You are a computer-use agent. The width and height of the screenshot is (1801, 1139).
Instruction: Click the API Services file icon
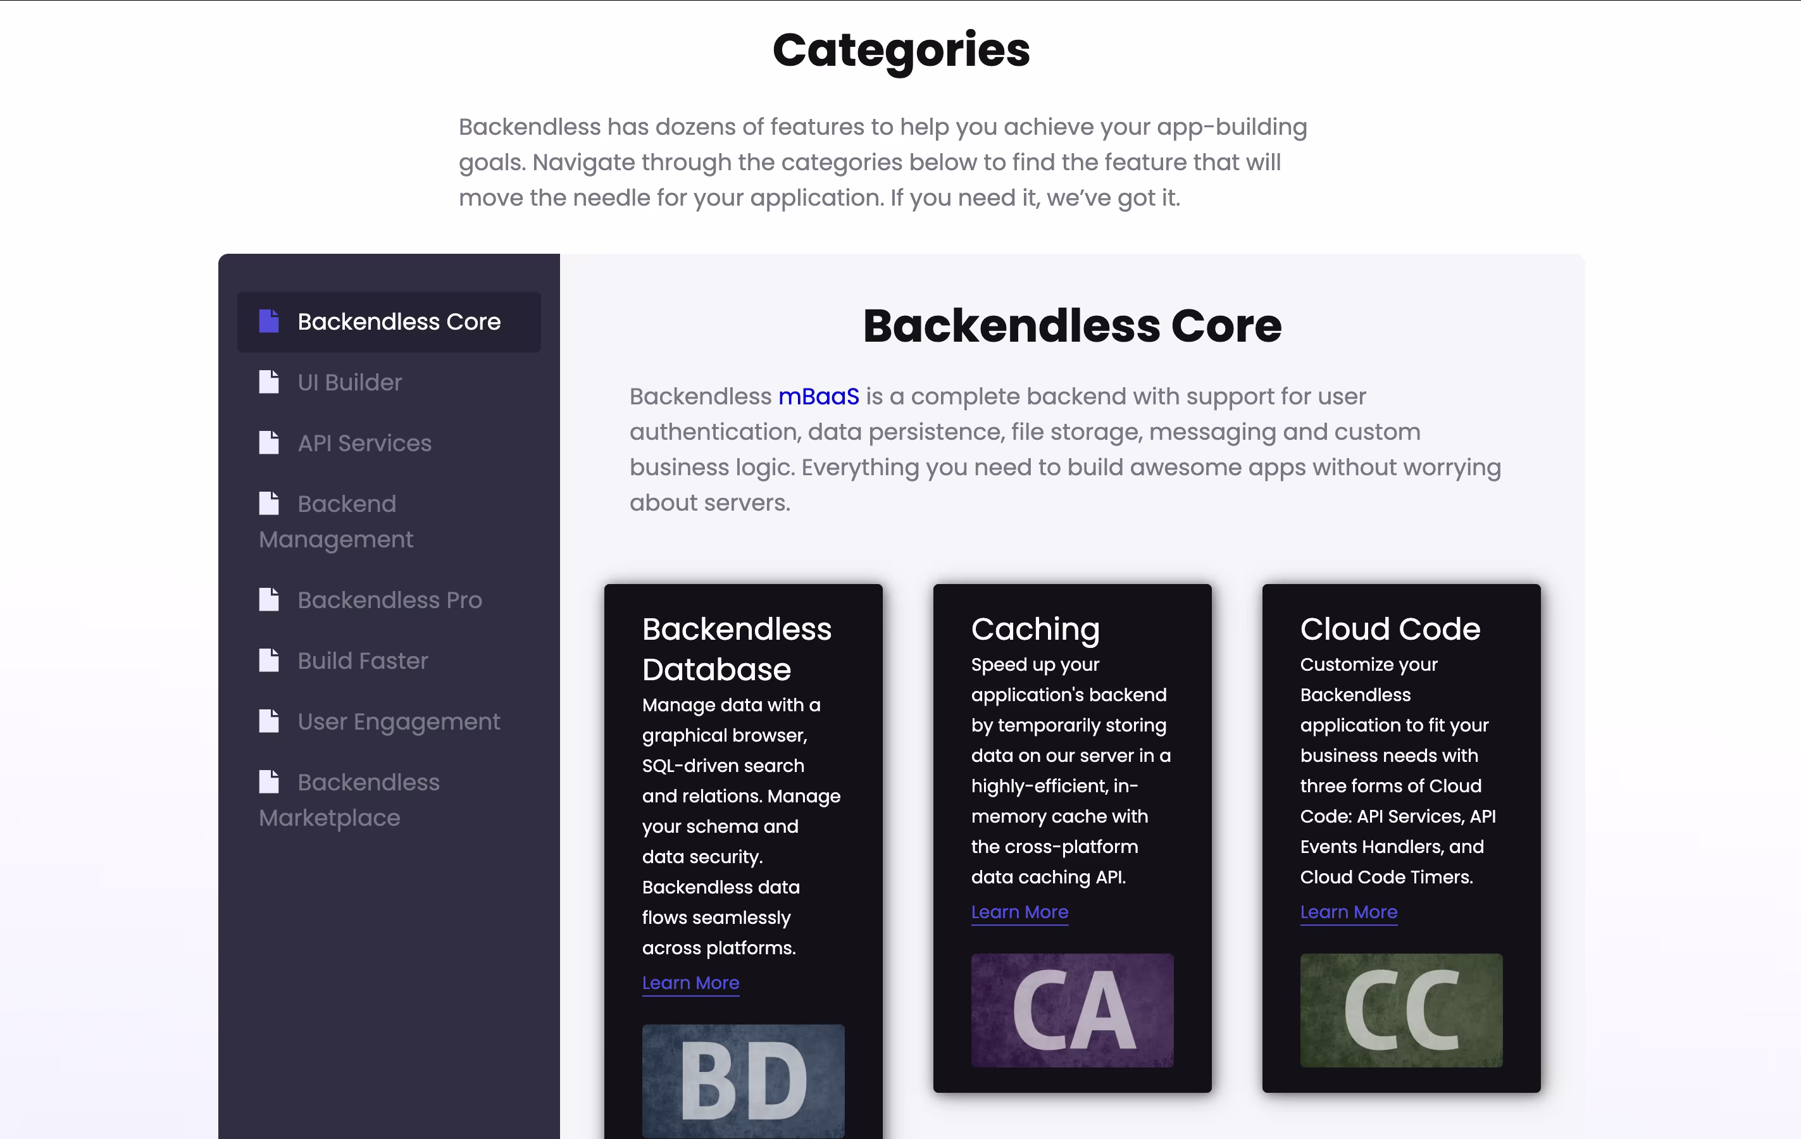268,442
